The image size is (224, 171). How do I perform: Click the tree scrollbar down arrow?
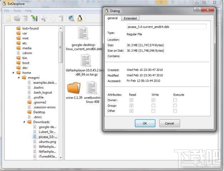61,157
